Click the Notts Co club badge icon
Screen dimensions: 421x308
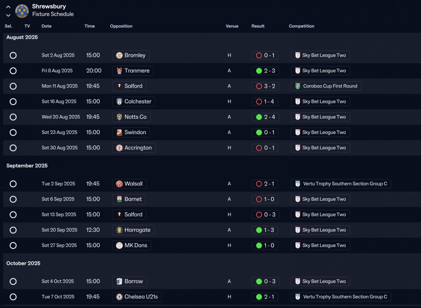[x=119, y=117]
